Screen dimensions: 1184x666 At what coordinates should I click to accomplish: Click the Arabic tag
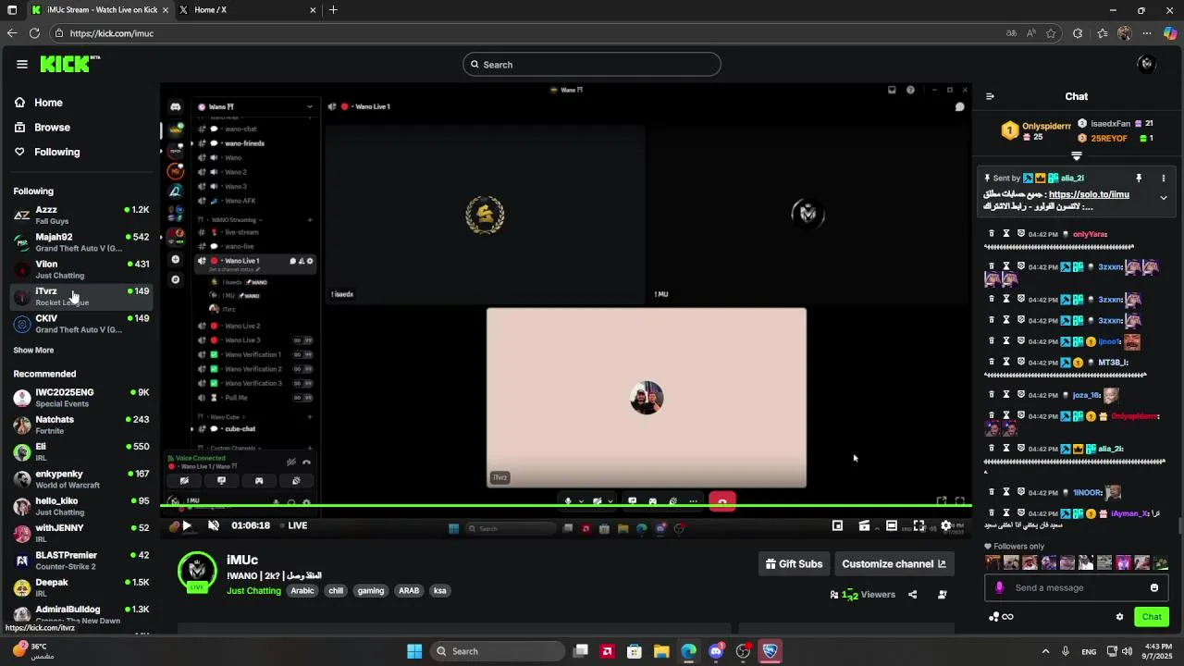point(302,591)
